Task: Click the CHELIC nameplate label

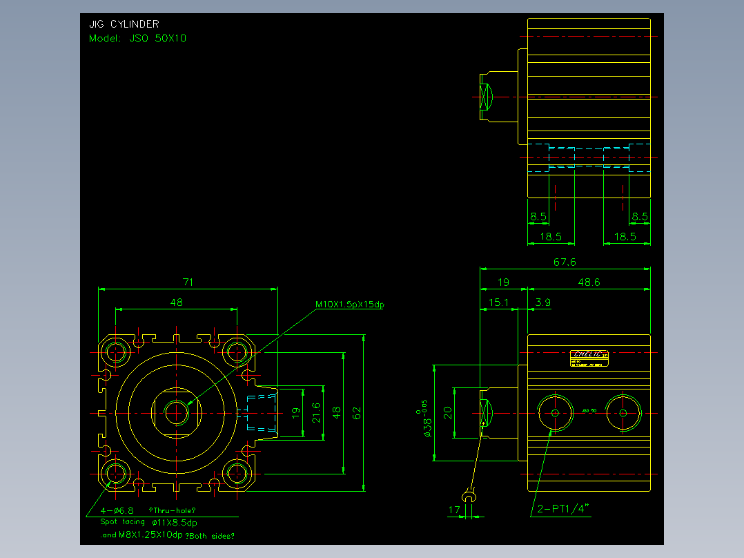Action: (589, 358)
